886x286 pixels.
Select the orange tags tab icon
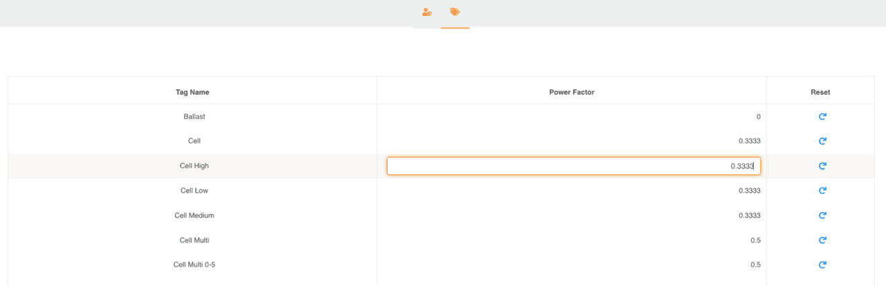point(455,12)
